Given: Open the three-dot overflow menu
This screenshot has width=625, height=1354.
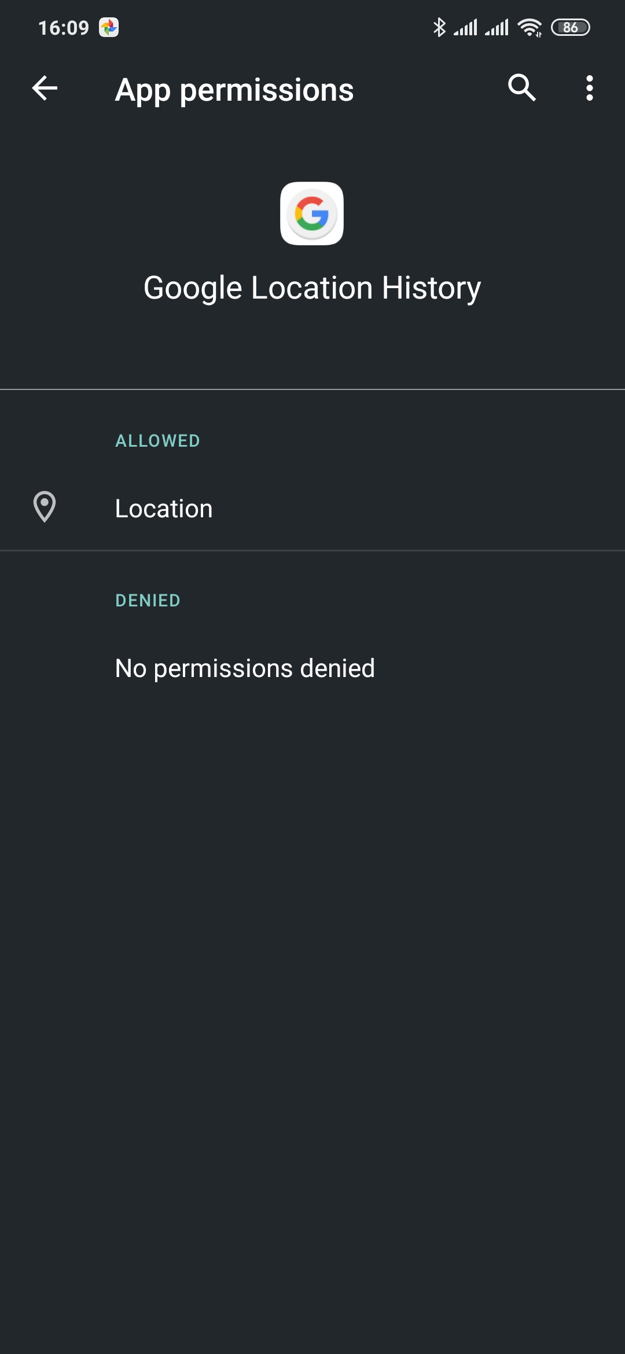Looking at the screenshot, I should tap(589, 89).
